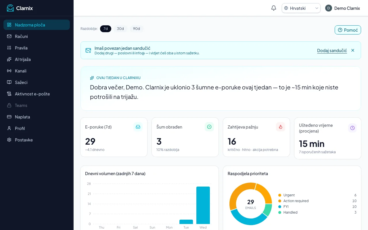The image size is (368, 230).
Task: Click the Dodaj sandučić link
Action: [332, 50]
